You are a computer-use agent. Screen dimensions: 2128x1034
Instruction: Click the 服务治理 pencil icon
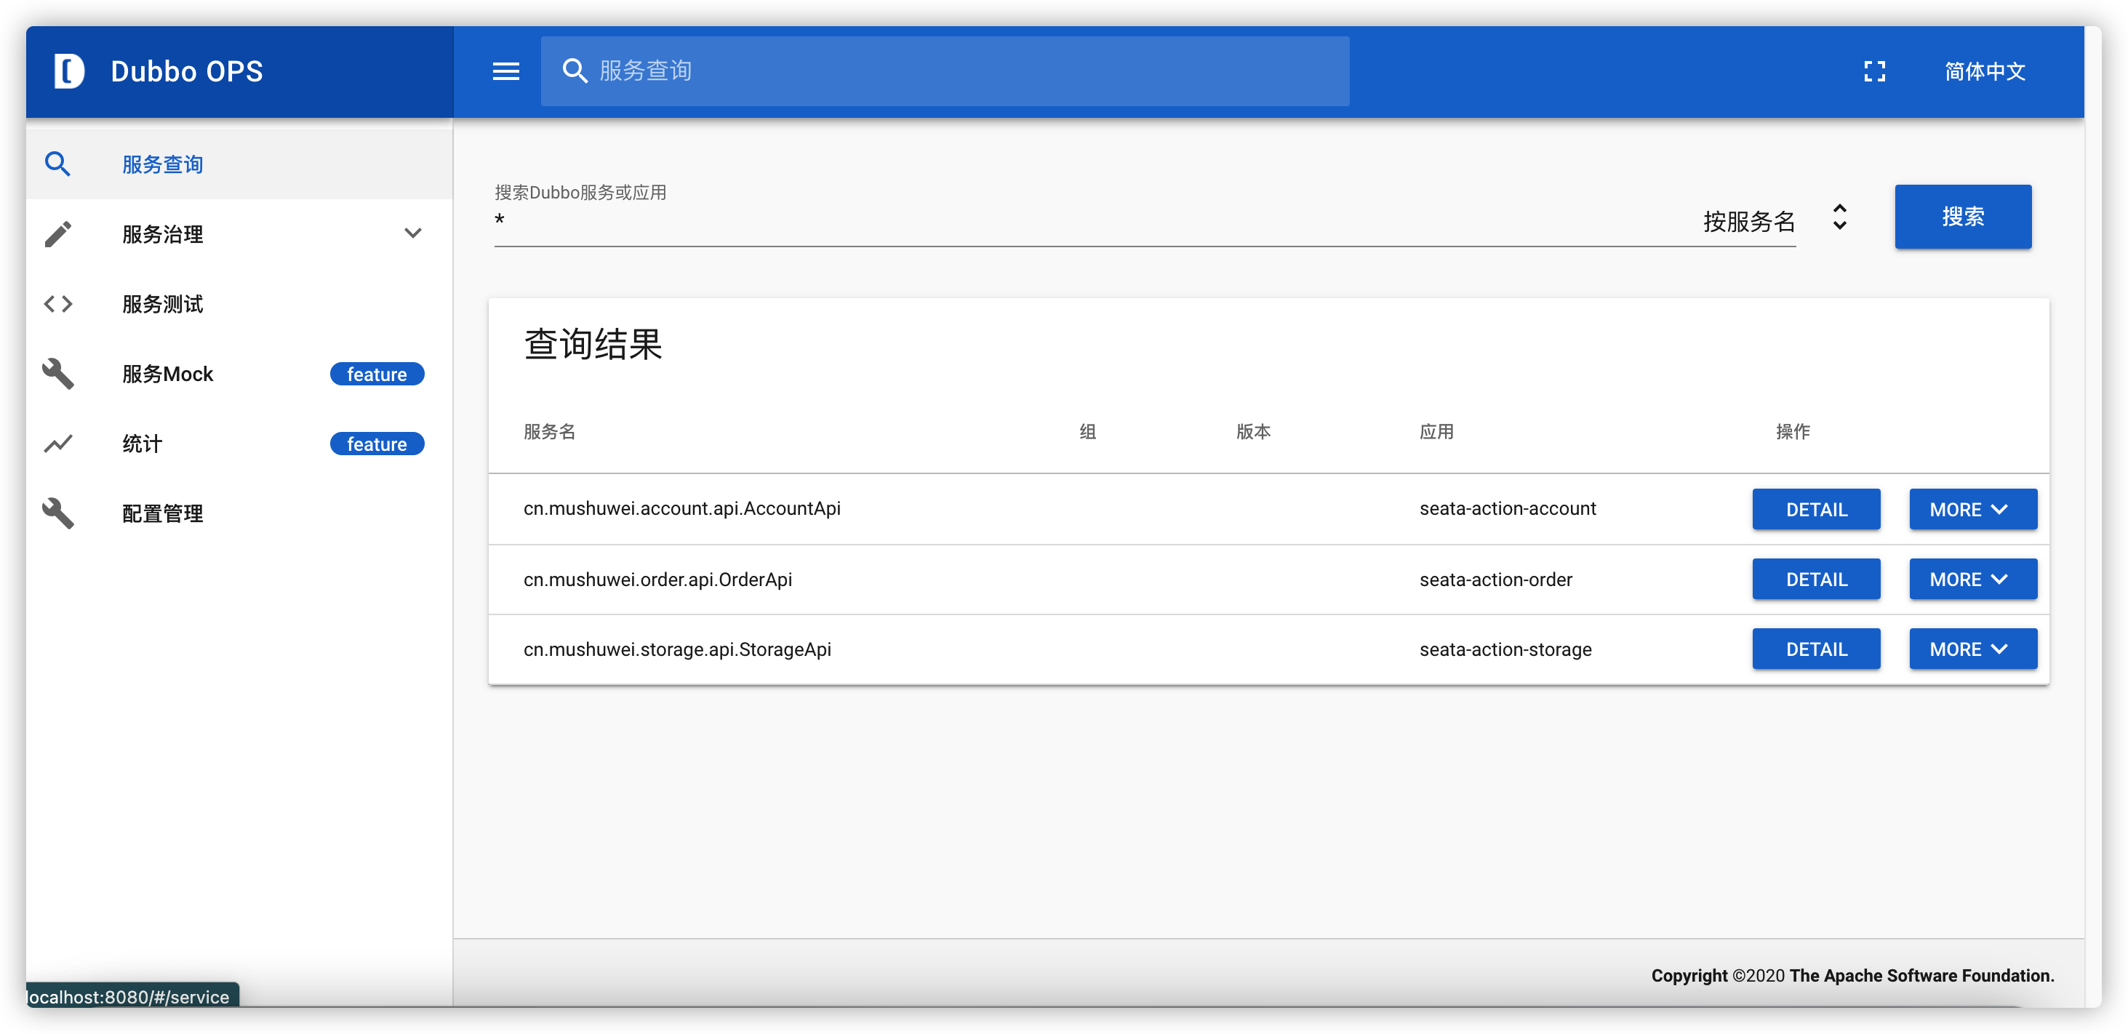coord(58,233)
